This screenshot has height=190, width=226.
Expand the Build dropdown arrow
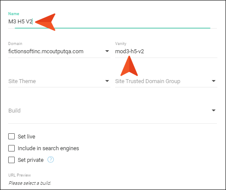[x=213, y=110]
